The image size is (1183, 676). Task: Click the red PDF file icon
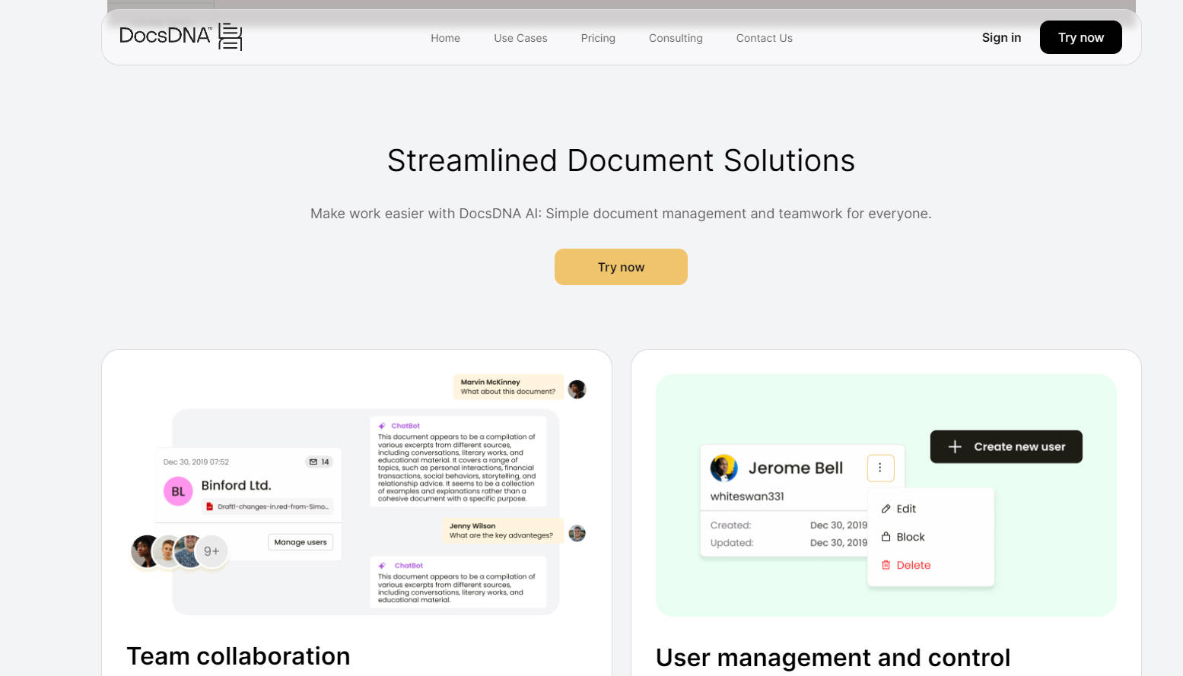point(210,506)
